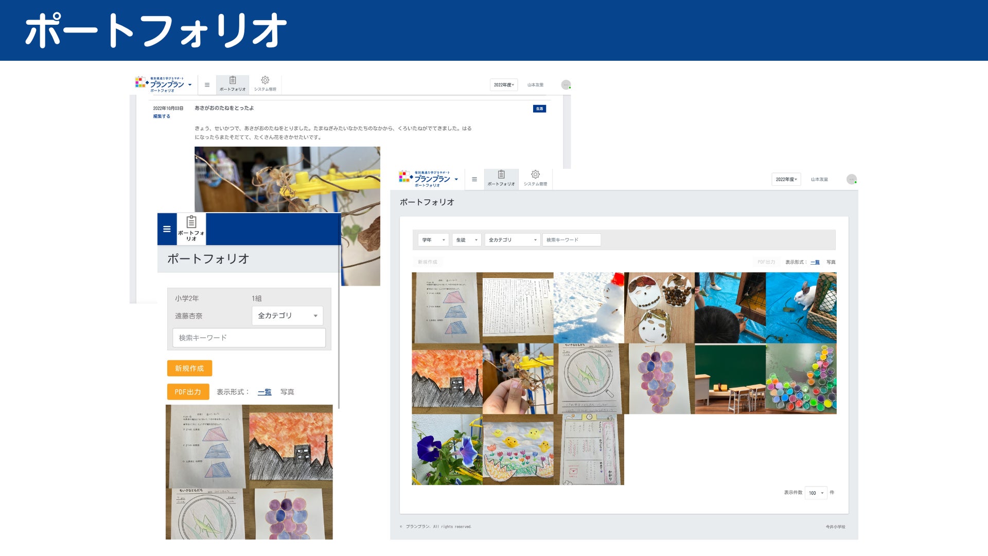Click the hamburger menu in the blue mobile header
This screenshot has height=556, width=988.
[x=167, y=229]
